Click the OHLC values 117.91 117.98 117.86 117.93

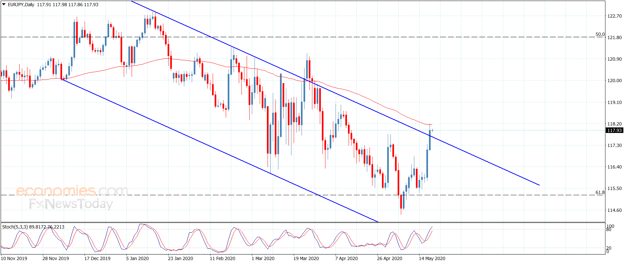pyautogui.click(x=68, y=5)
